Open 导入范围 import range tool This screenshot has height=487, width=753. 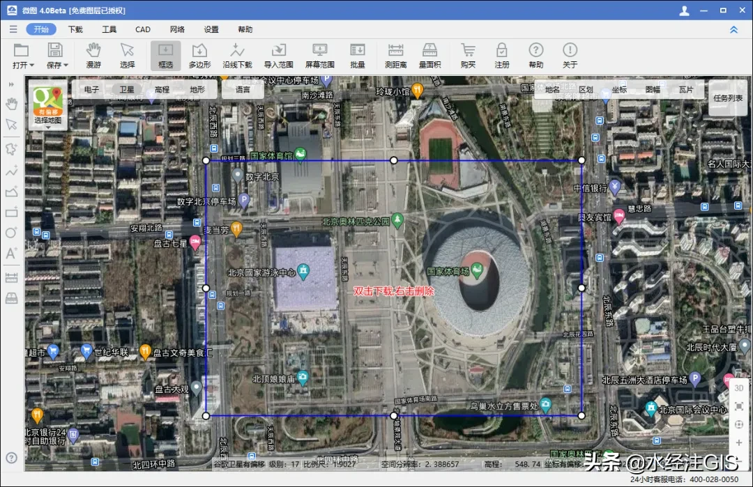pyautogui.click(x=278, y=56)
